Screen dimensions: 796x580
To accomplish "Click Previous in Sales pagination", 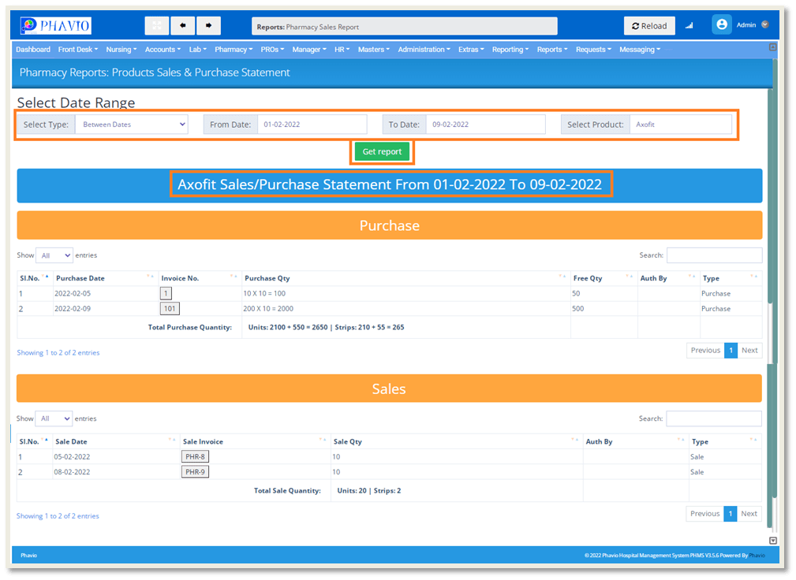I will (704, 514).
